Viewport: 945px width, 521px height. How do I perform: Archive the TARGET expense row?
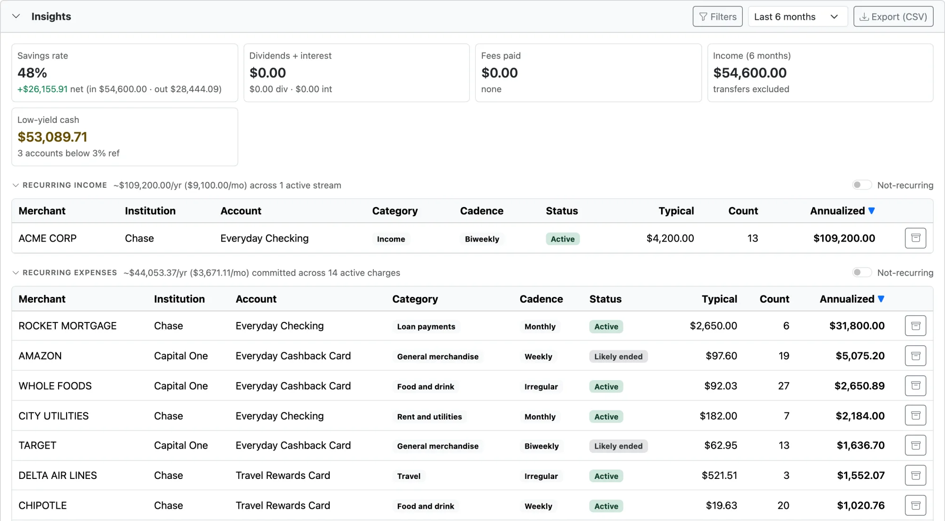915,445
